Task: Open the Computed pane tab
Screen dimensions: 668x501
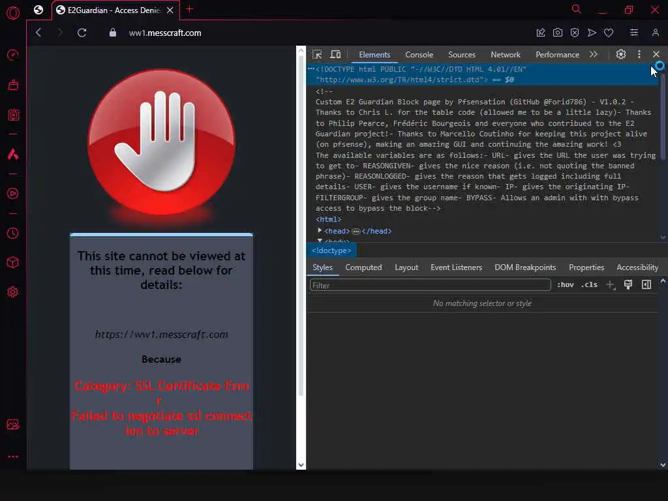Action: tap(363, 267)
